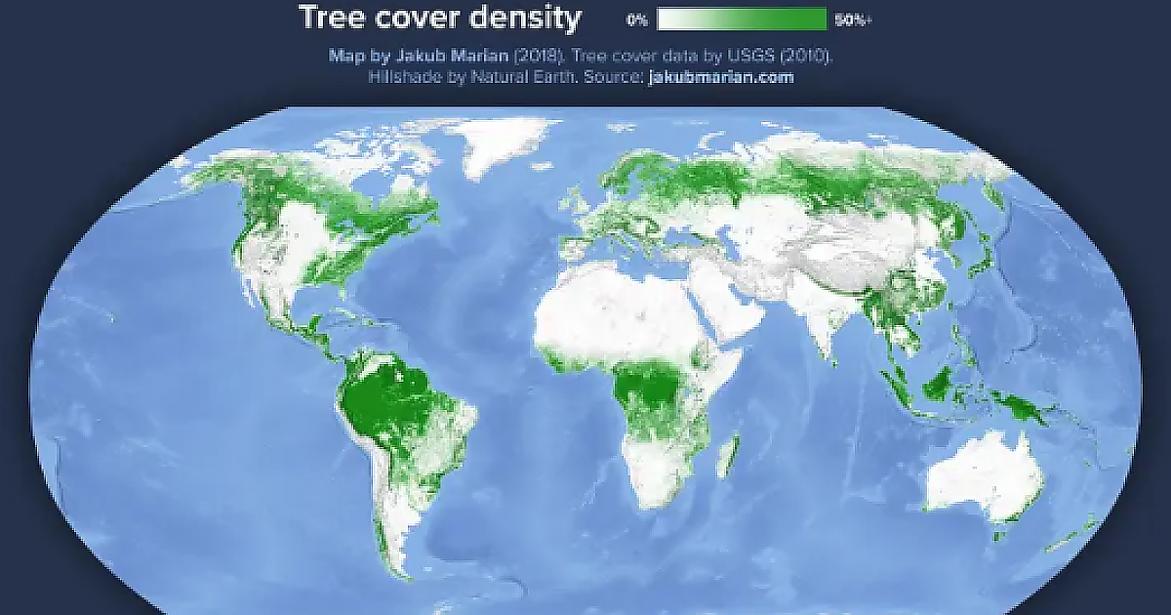Screen dimensions: 1171x615
Task: Click the 0% legend label
Action: pyautogui.click(x=637, y=20)
